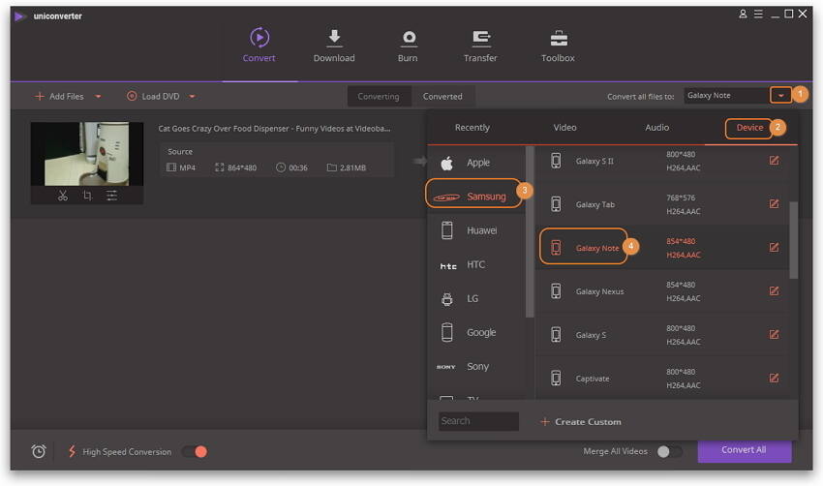
Task: Open the effects adjust sliders icon
Action: pos(111,196)
